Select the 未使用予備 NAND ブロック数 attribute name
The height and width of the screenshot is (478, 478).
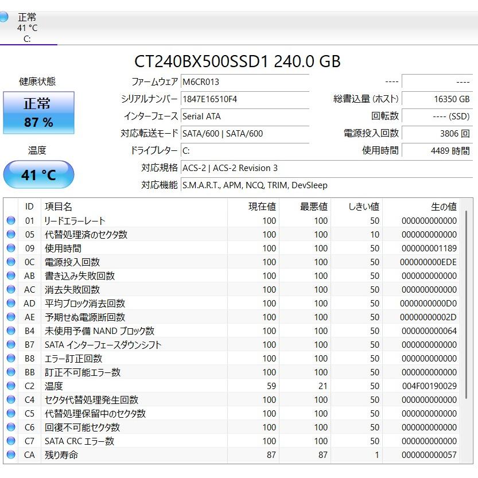tap(100, 331)
